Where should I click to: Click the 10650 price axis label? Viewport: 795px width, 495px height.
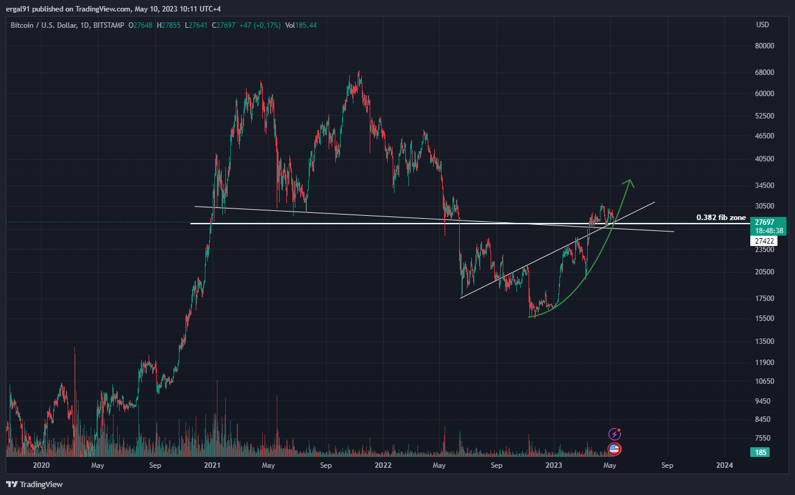[764, 381]
